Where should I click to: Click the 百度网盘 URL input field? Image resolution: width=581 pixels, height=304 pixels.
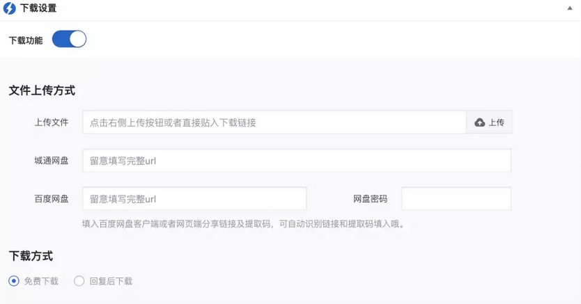point(194,198)
